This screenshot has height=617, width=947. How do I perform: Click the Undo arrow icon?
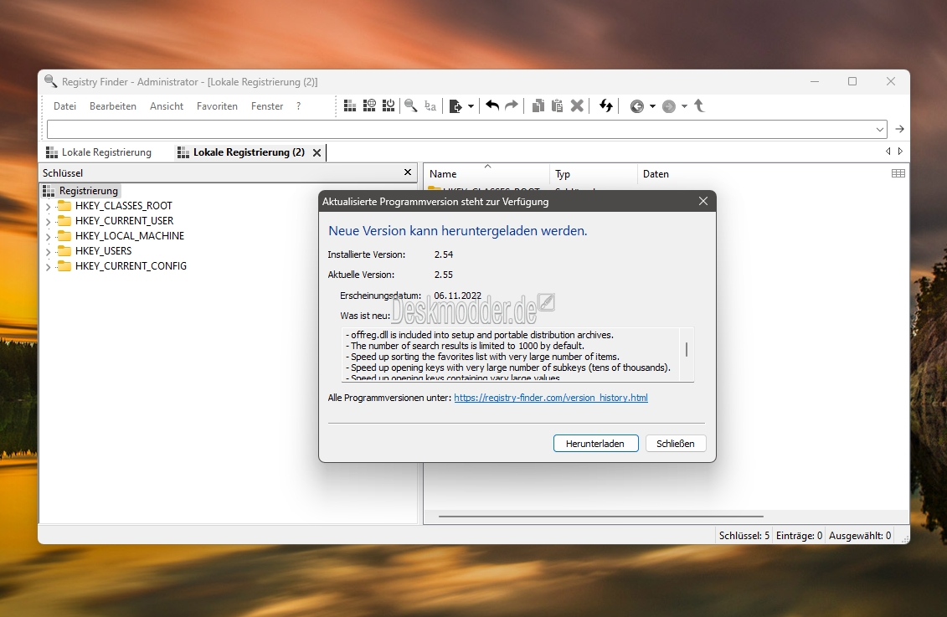click(x=492, y=106)
